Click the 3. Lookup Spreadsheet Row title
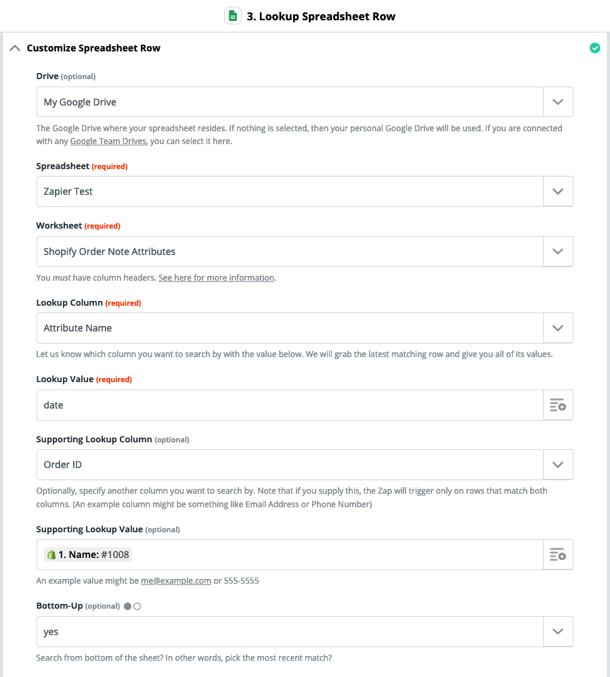 coord(321,16)
